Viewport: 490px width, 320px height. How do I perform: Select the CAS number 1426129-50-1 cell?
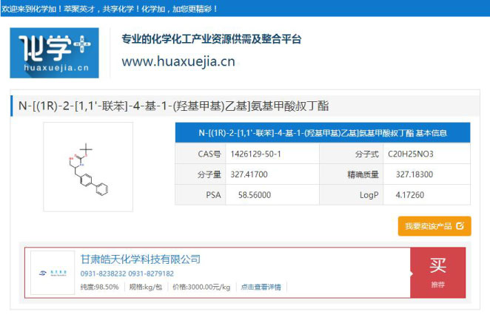pos(255,154)
